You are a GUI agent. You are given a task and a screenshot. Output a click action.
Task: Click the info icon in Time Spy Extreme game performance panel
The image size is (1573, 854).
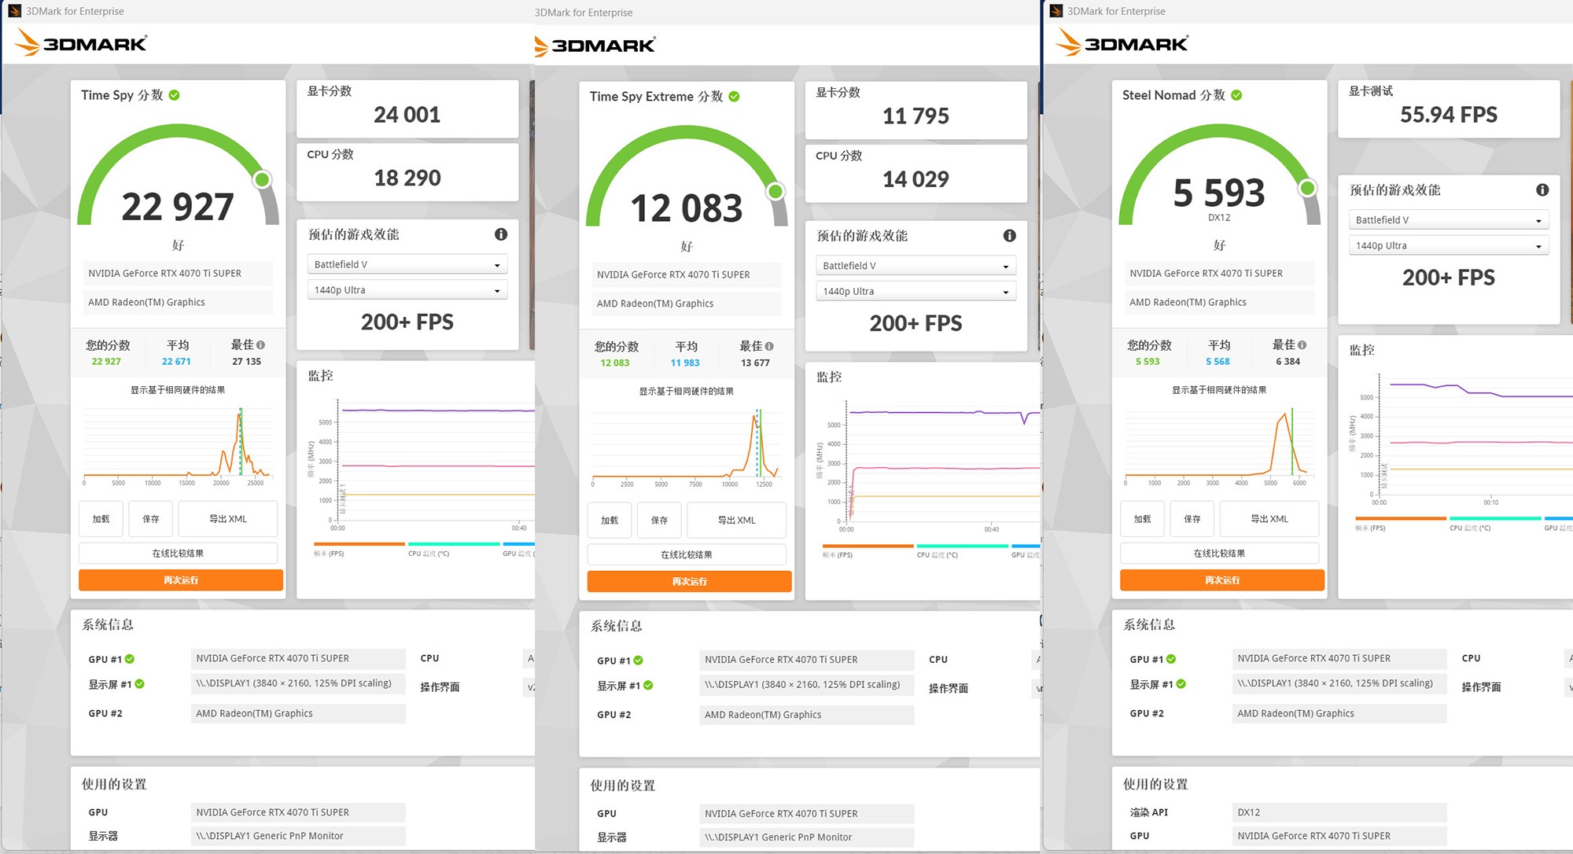pyautogui.click(x=1010, y=236)
